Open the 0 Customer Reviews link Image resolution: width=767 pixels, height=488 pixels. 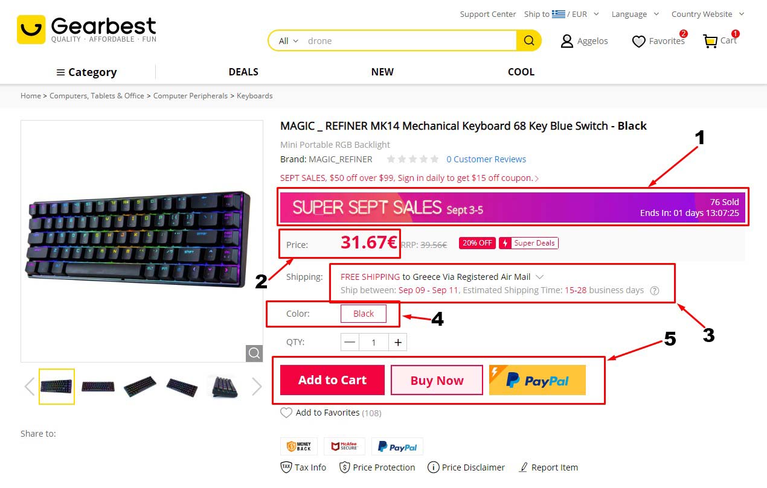click(x=486, y=159)
